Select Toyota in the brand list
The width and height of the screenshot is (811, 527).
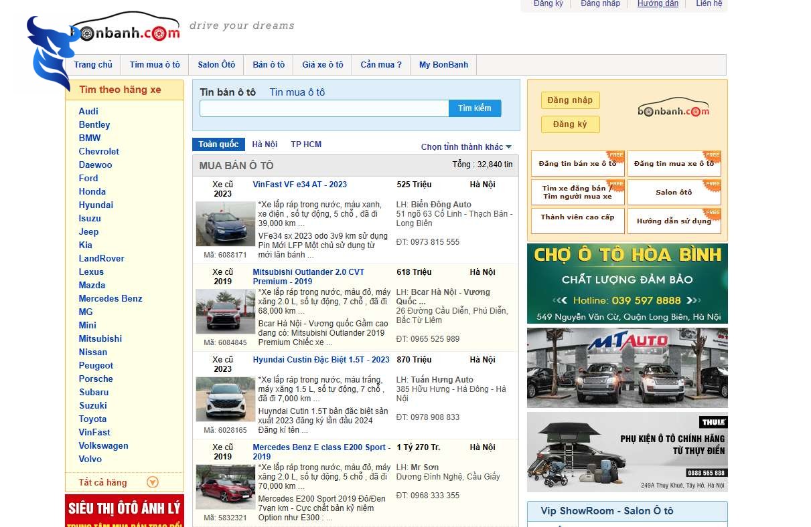[92, 419]
